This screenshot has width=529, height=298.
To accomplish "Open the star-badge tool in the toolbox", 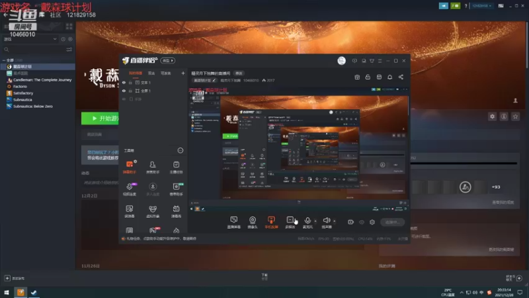I will click(176, 189).
